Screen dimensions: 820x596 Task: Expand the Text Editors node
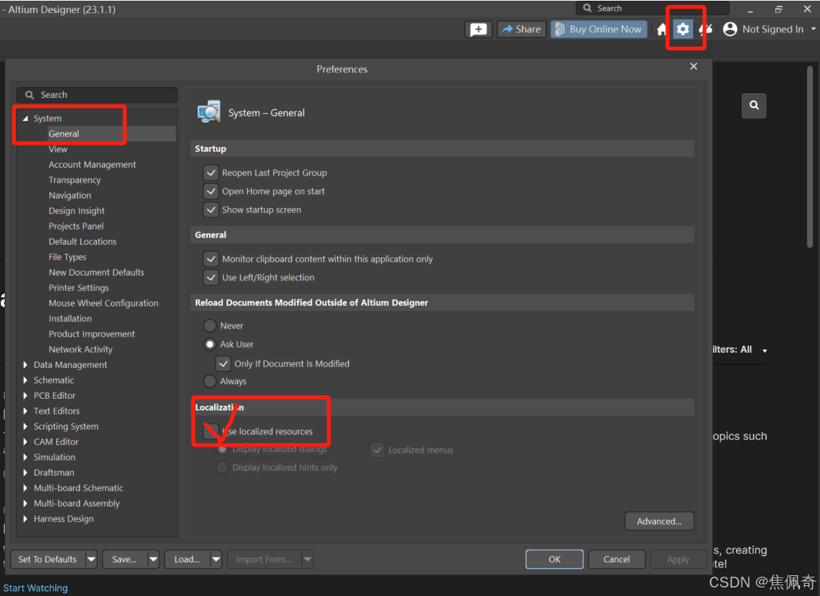(x=25, y=411)
